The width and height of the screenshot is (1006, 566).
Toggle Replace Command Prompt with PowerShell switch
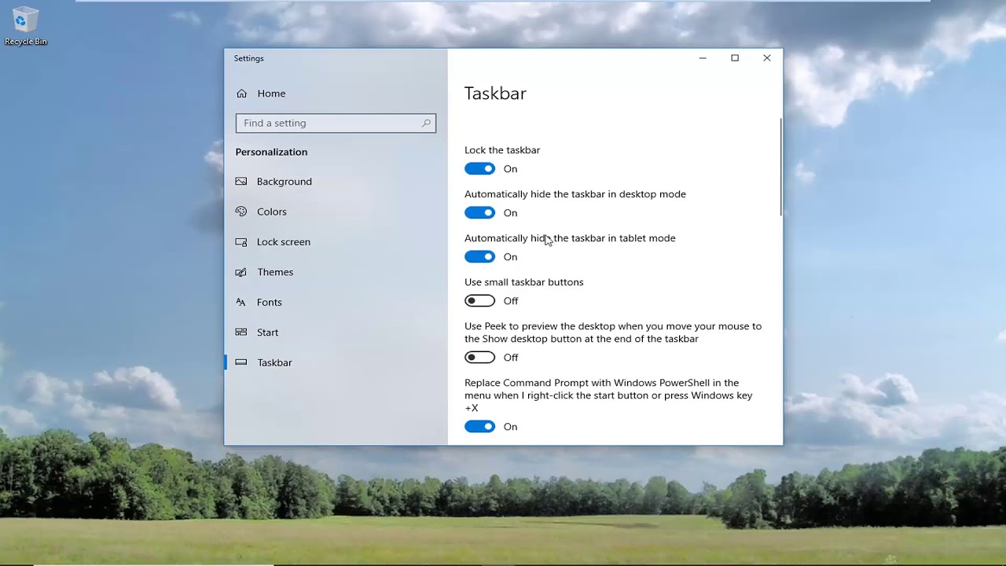coord(479,427)
